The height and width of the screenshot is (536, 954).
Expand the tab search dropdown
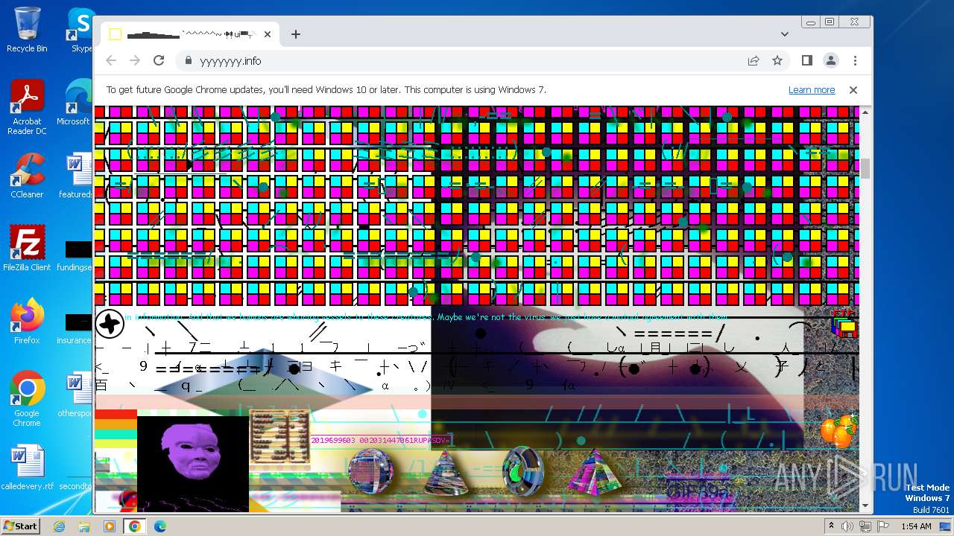coord(785,33)
